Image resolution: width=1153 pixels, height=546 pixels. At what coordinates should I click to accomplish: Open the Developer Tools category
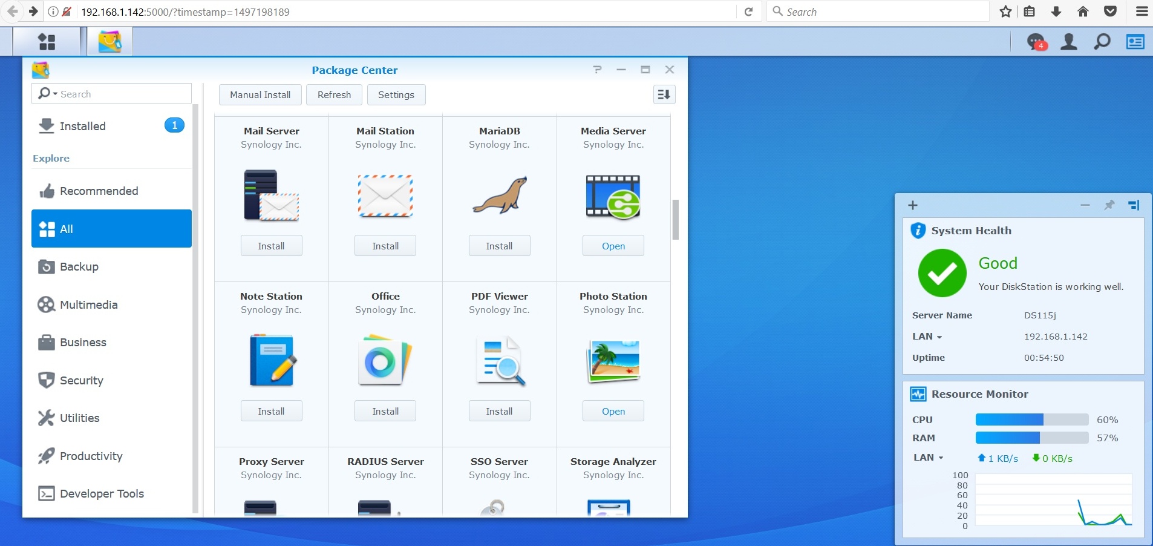(x=111, y=493)
